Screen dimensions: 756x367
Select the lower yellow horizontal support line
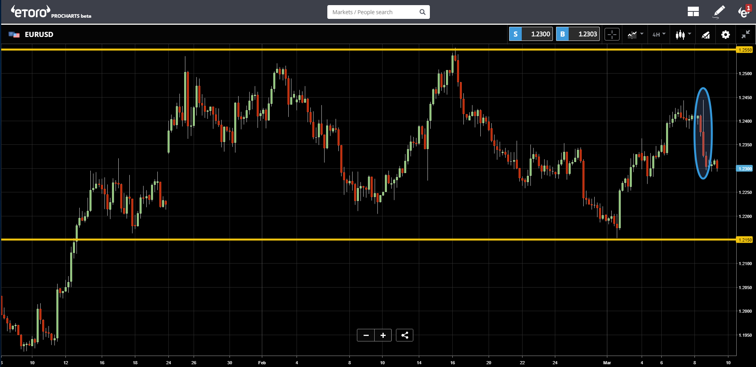point(368,239)
